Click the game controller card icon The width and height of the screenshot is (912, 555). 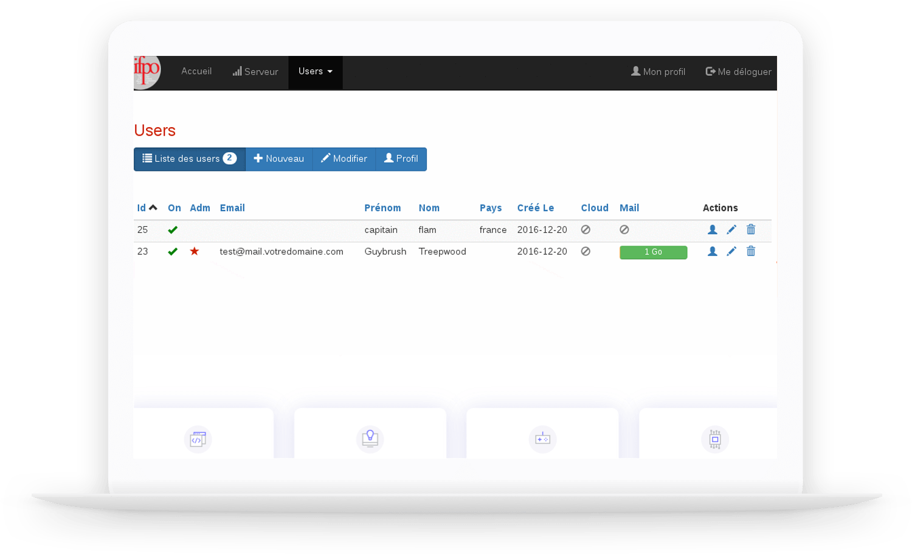click(x=542, y=439)
